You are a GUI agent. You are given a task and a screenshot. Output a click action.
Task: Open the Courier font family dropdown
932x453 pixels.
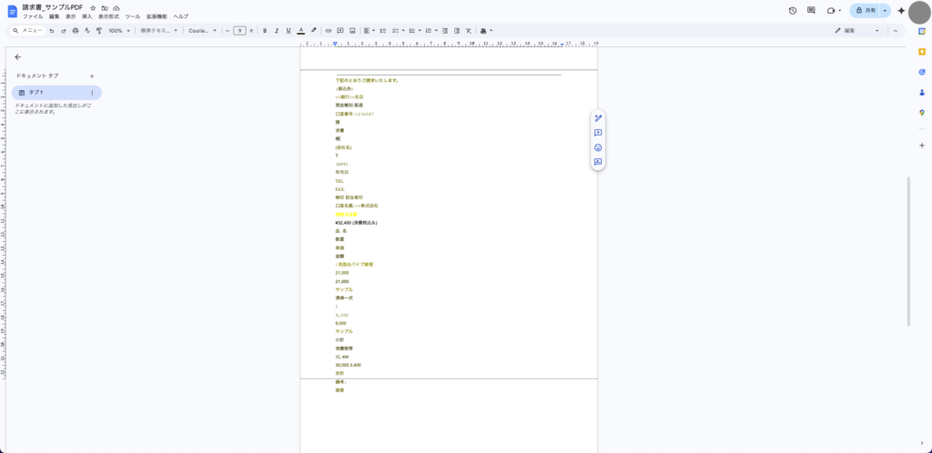coord(201,31)
